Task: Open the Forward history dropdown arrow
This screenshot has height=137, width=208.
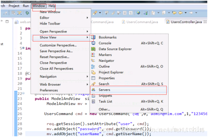Action: [x=196, y=13]
